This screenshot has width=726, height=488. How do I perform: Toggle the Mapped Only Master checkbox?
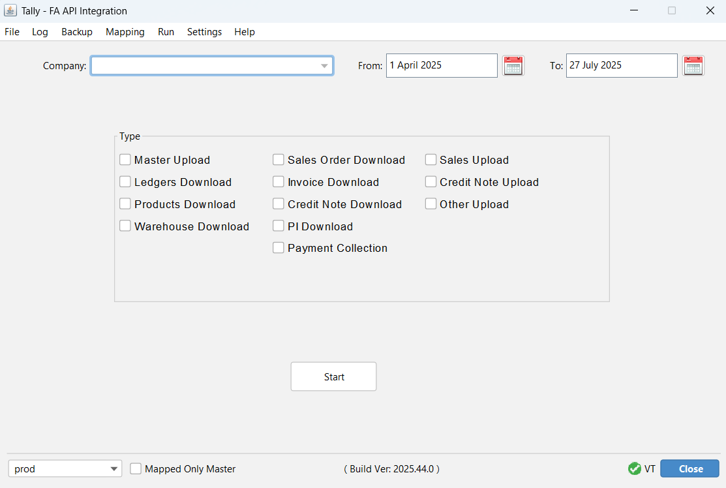pos(136,468)
